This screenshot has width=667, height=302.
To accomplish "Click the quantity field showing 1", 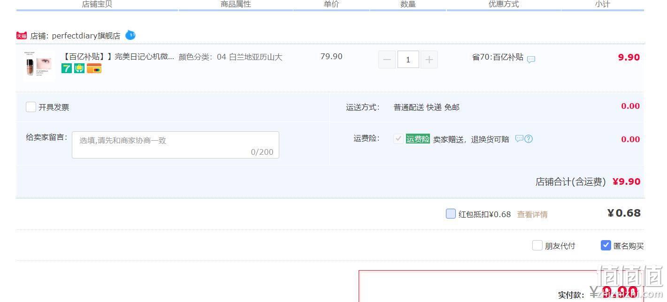I will (x=408, y=60).
